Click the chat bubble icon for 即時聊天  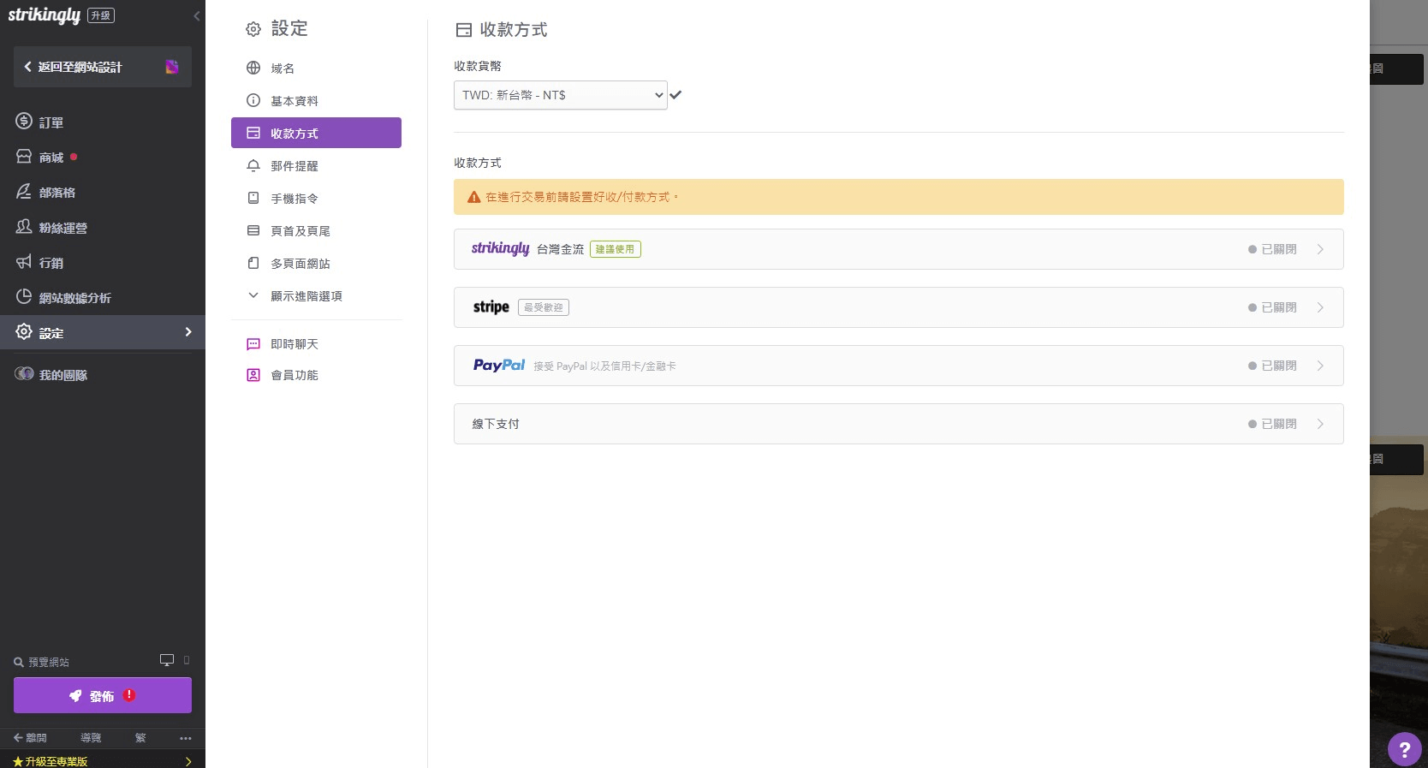(x=253, y=344)
